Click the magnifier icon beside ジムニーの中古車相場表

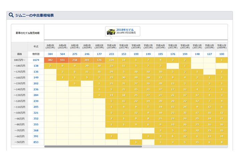point(11,15)
